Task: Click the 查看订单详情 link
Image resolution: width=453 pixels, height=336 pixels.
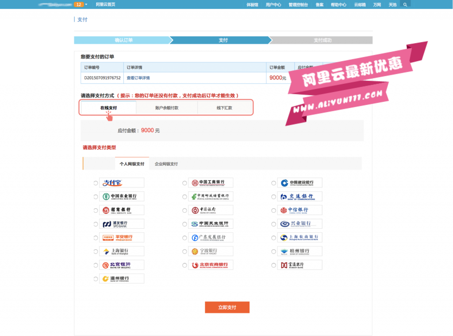Action: point(138,78)
